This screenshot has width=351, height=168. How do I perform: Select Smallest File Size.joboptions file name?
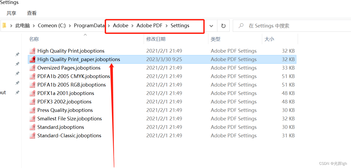(69, 119)
